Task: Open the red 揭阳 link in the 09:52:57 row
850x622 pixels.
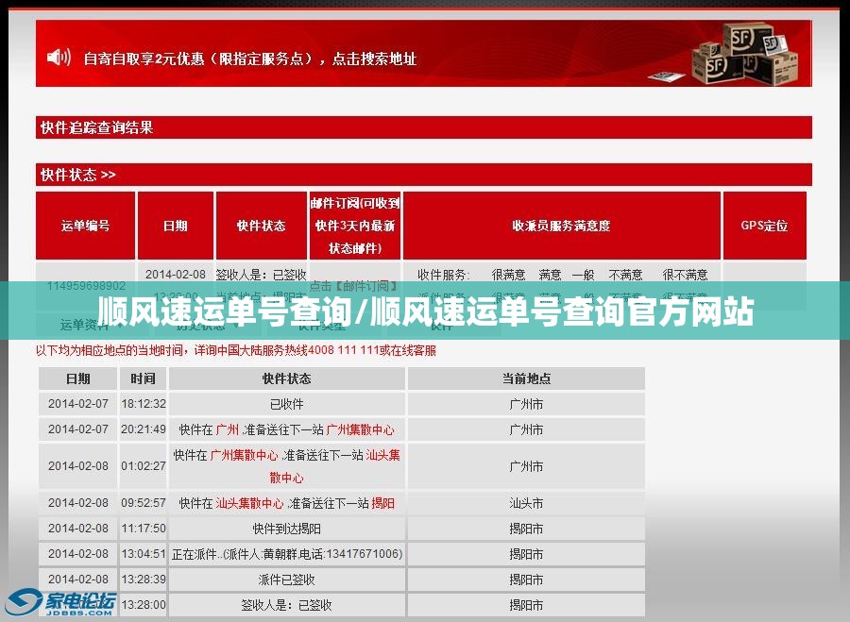Action: [x=383, y=503]
